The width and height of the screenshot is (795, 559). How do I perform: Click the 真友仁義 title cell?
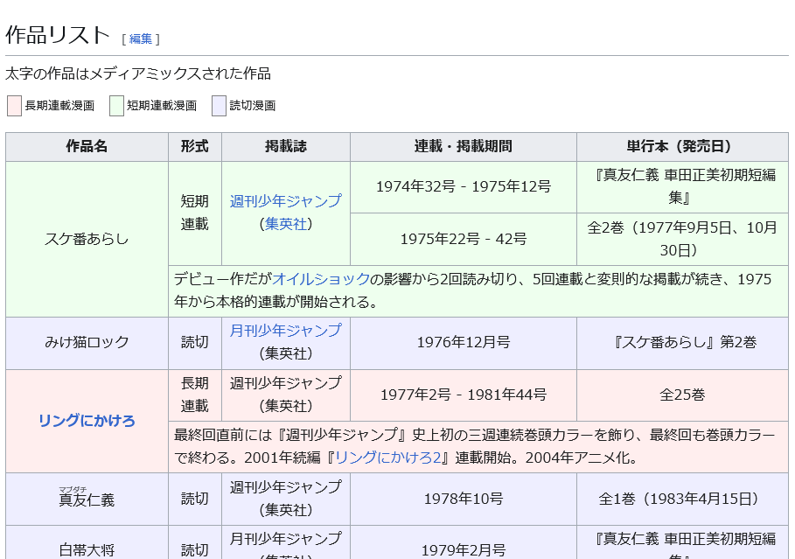pyautogui.click(x=87, y=499)
